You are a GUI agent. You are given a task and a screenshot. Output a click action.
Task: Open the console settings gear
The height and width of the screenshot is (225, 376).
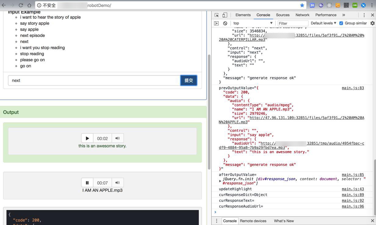tap(372, 23)
